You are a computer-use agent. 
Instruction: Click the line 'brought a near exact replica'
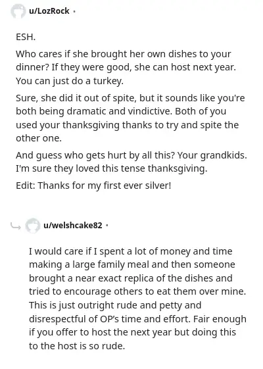pos(131,278)
